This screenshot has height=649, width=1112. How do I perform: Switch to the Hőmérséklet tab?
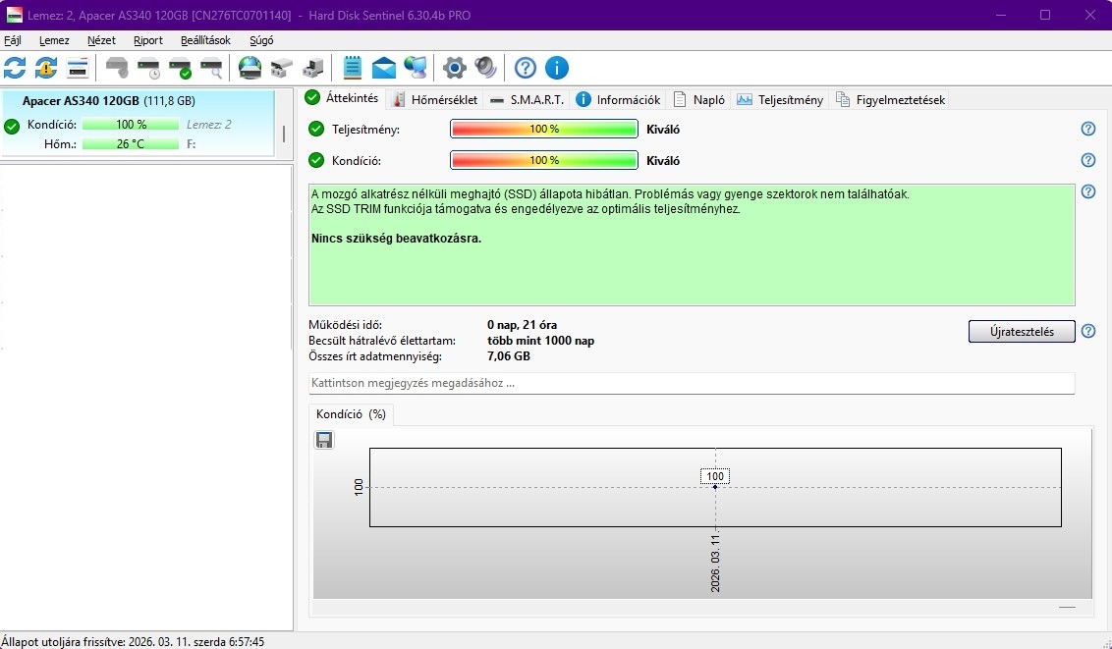point(435,100)
